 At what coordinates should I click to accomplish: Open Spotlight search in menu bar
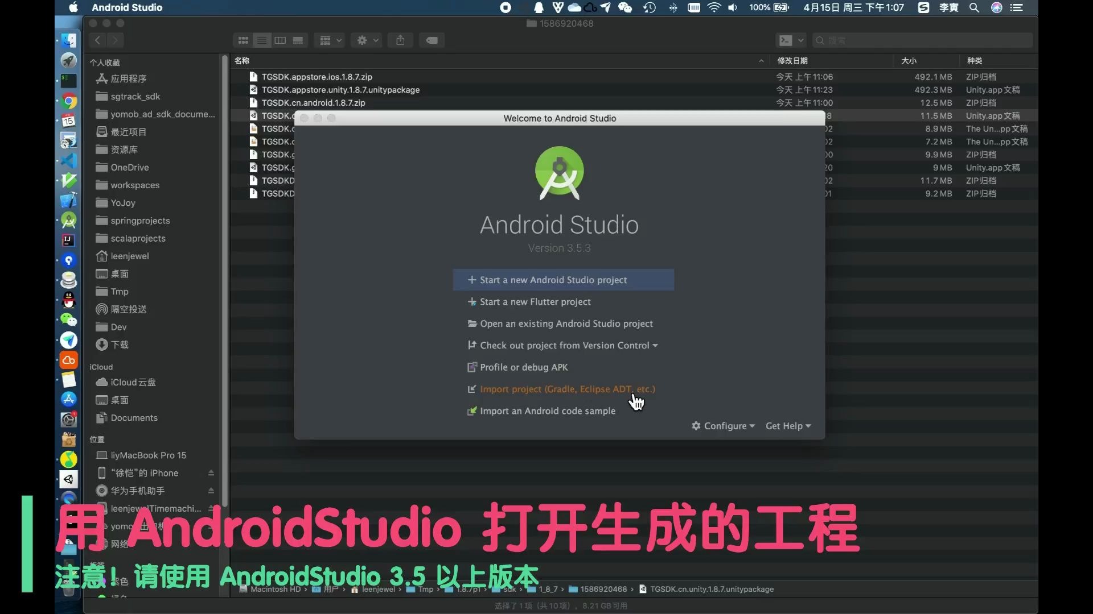pyautogui.click(x=974, y=7)
